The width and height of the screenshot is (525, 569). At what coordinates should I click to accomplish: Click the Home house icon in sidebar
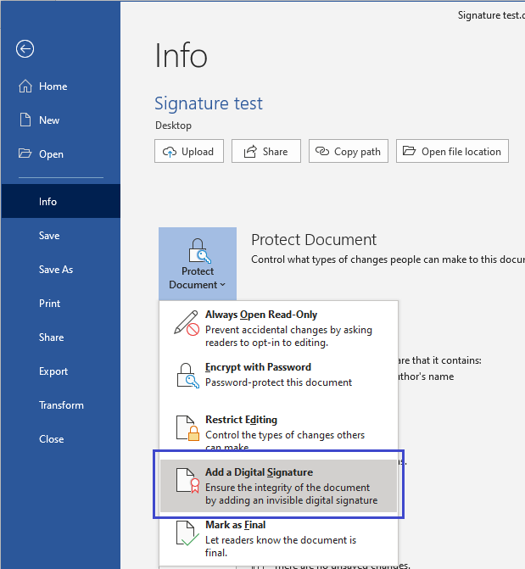coord(25,86)
